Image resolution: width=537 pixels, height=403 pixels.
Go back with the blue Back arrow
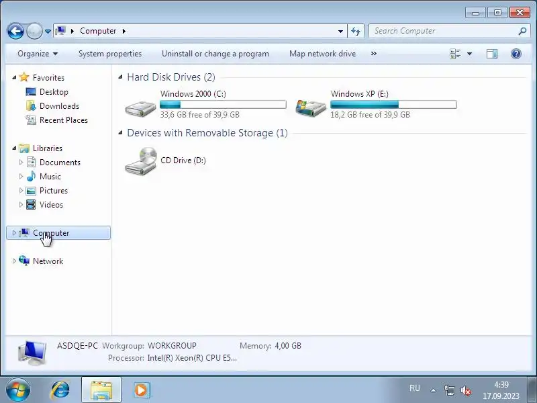click(15, 31)
